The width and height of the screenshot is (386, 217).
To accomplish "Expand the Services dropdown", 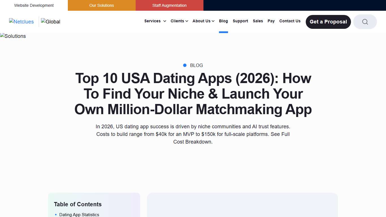I will click(155, 21).
